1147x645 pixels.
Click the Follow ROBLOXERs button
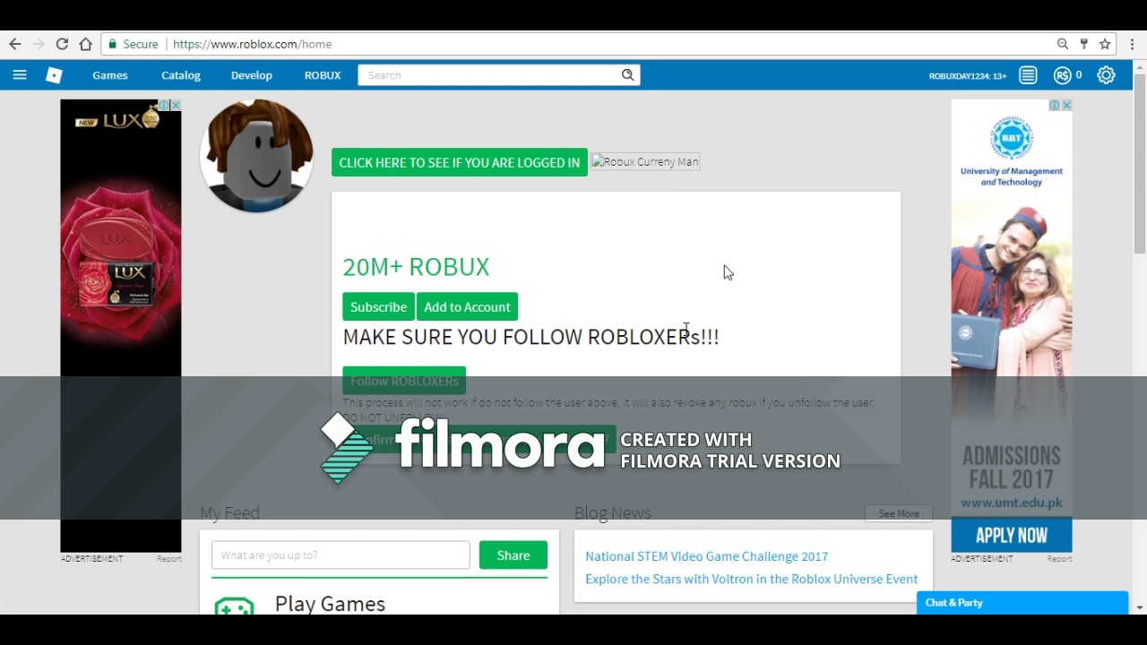point(404,381)
